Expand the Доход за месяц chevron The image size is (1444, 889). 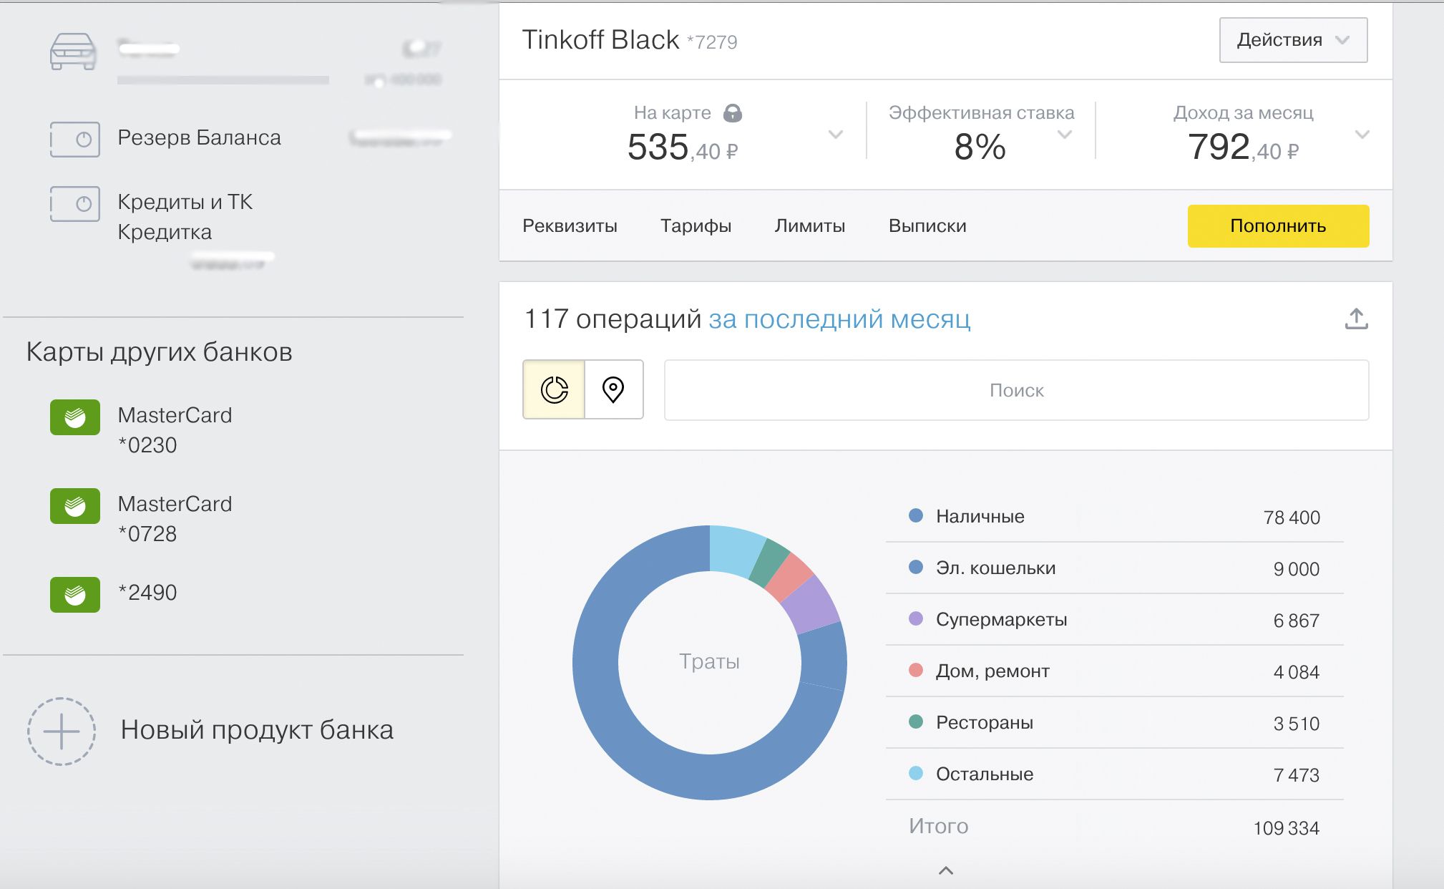pyautogui.click(x=1362, y=135)
